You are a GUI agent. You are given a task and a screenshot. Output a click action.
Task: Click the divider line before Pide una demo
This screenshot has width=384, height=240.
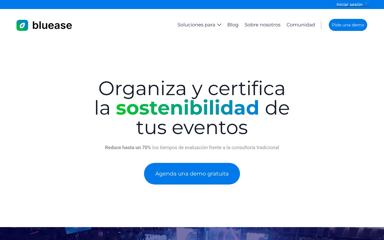[321, 25]
